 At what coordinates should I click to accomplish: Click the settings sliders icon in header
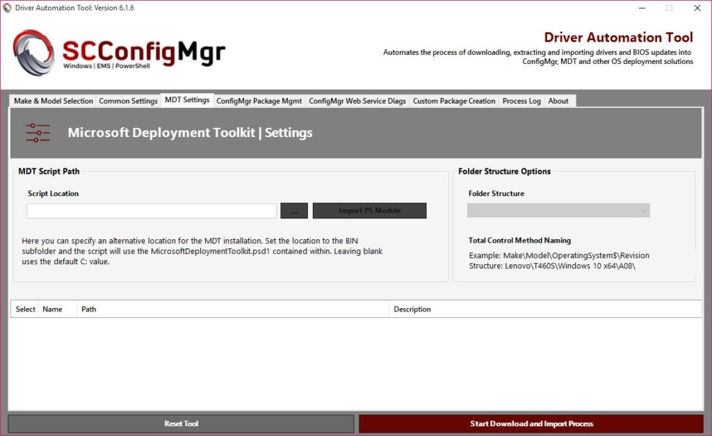click(x=38, y=133)
